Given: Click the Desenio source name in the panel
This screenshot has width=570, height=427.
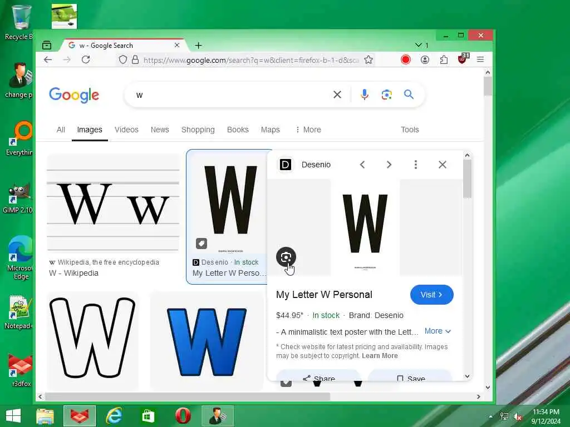Looking at the screenshot, I should [316, 165].
